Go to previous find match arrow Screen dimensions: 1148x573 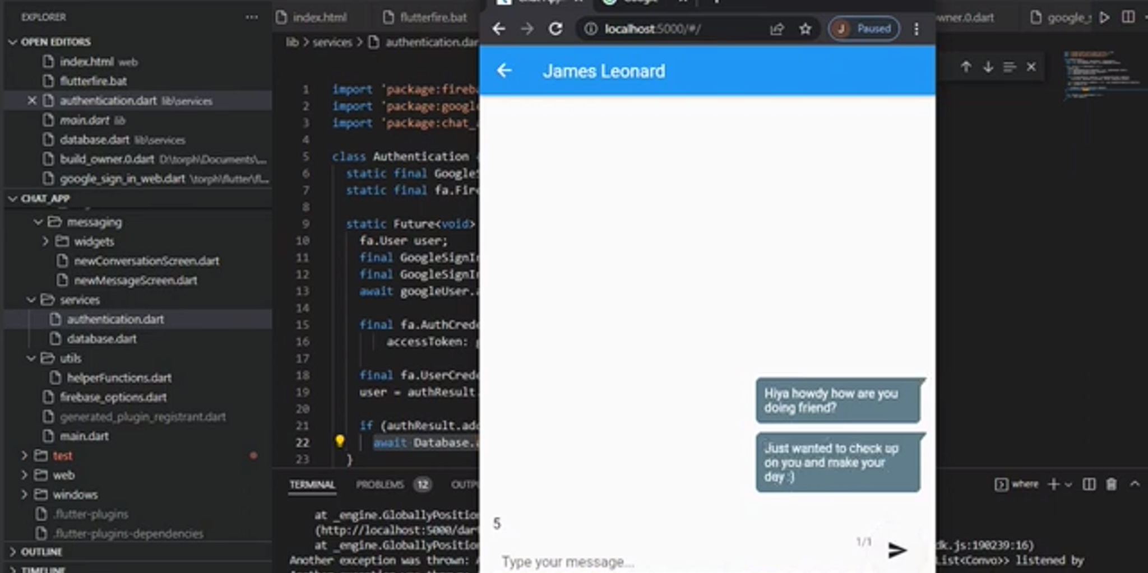(x=966, y=67)
